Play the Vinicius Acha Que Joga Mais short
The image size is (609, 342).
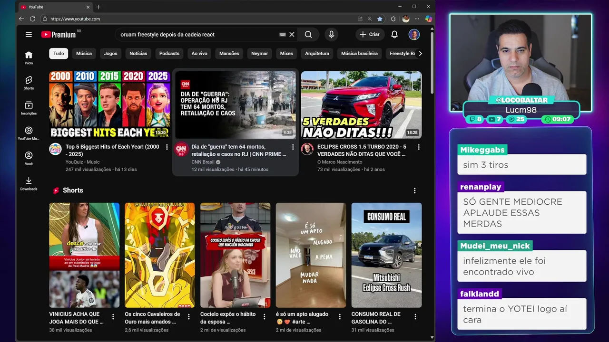tap(84, 255)
